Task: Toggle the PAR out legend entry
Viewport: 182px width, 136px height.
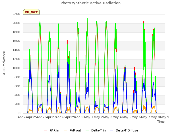Action: pos(72,130)
